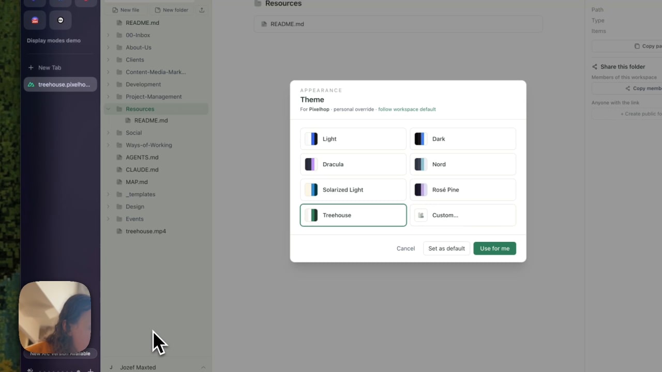
Task: Expand the Development folder chevron
Action: 108,84
